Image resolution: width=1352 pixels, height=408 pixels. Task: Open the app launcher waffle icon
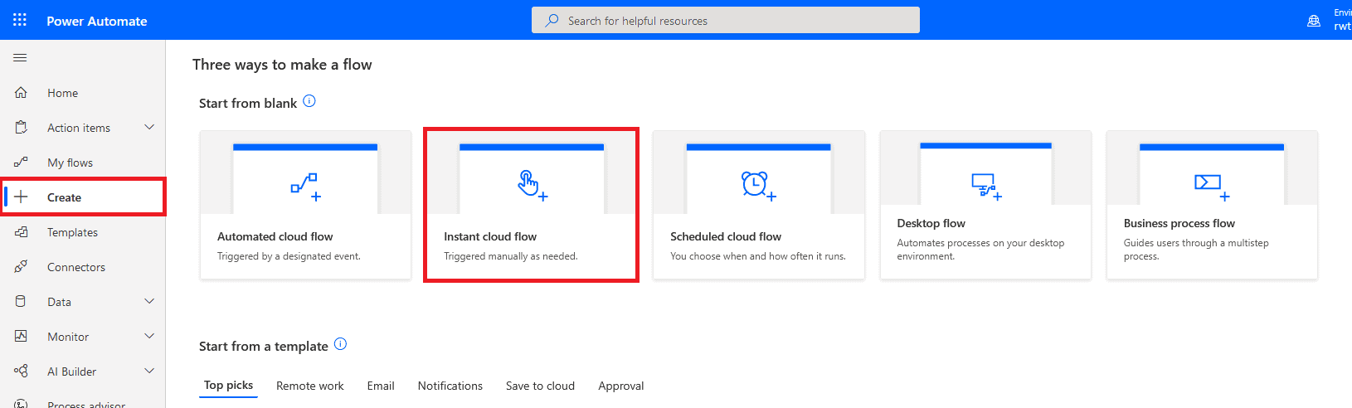point(20,20)
